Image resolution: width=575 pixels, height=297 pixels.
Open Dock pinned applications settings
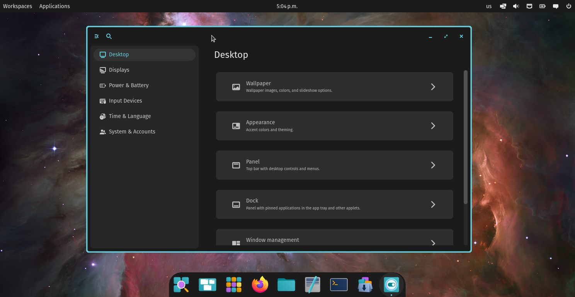335,204
